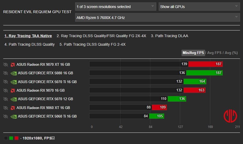This screenshot has height=144, width=243.
Task: Select the Ray Tracing TAA Native tab
Action: click(x=28, y=36)
